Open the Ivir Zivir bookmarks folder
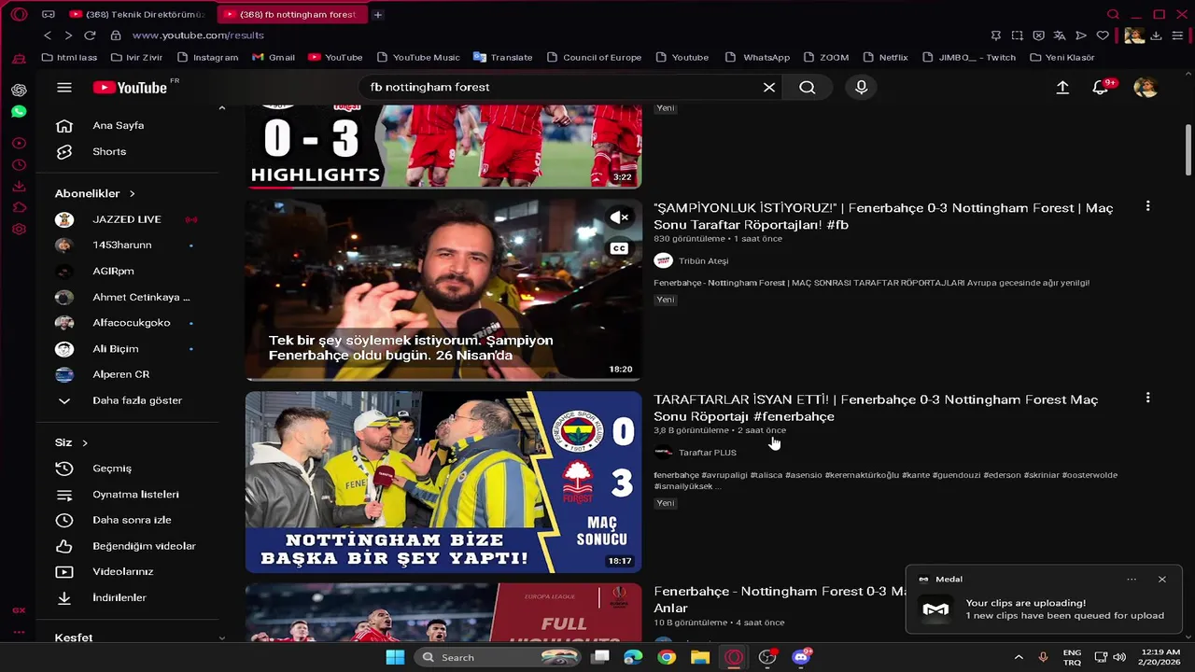The height and width of the screenshot is (672, 1195). click(x=136, y=57)
